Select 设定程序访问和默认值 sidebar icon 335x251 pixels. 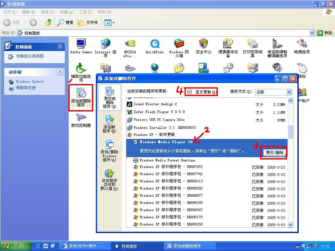pos(109,180)
